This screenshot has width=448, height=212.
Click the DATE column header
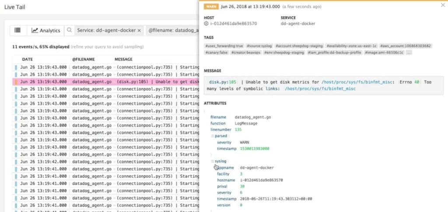[x=28, y=59]
